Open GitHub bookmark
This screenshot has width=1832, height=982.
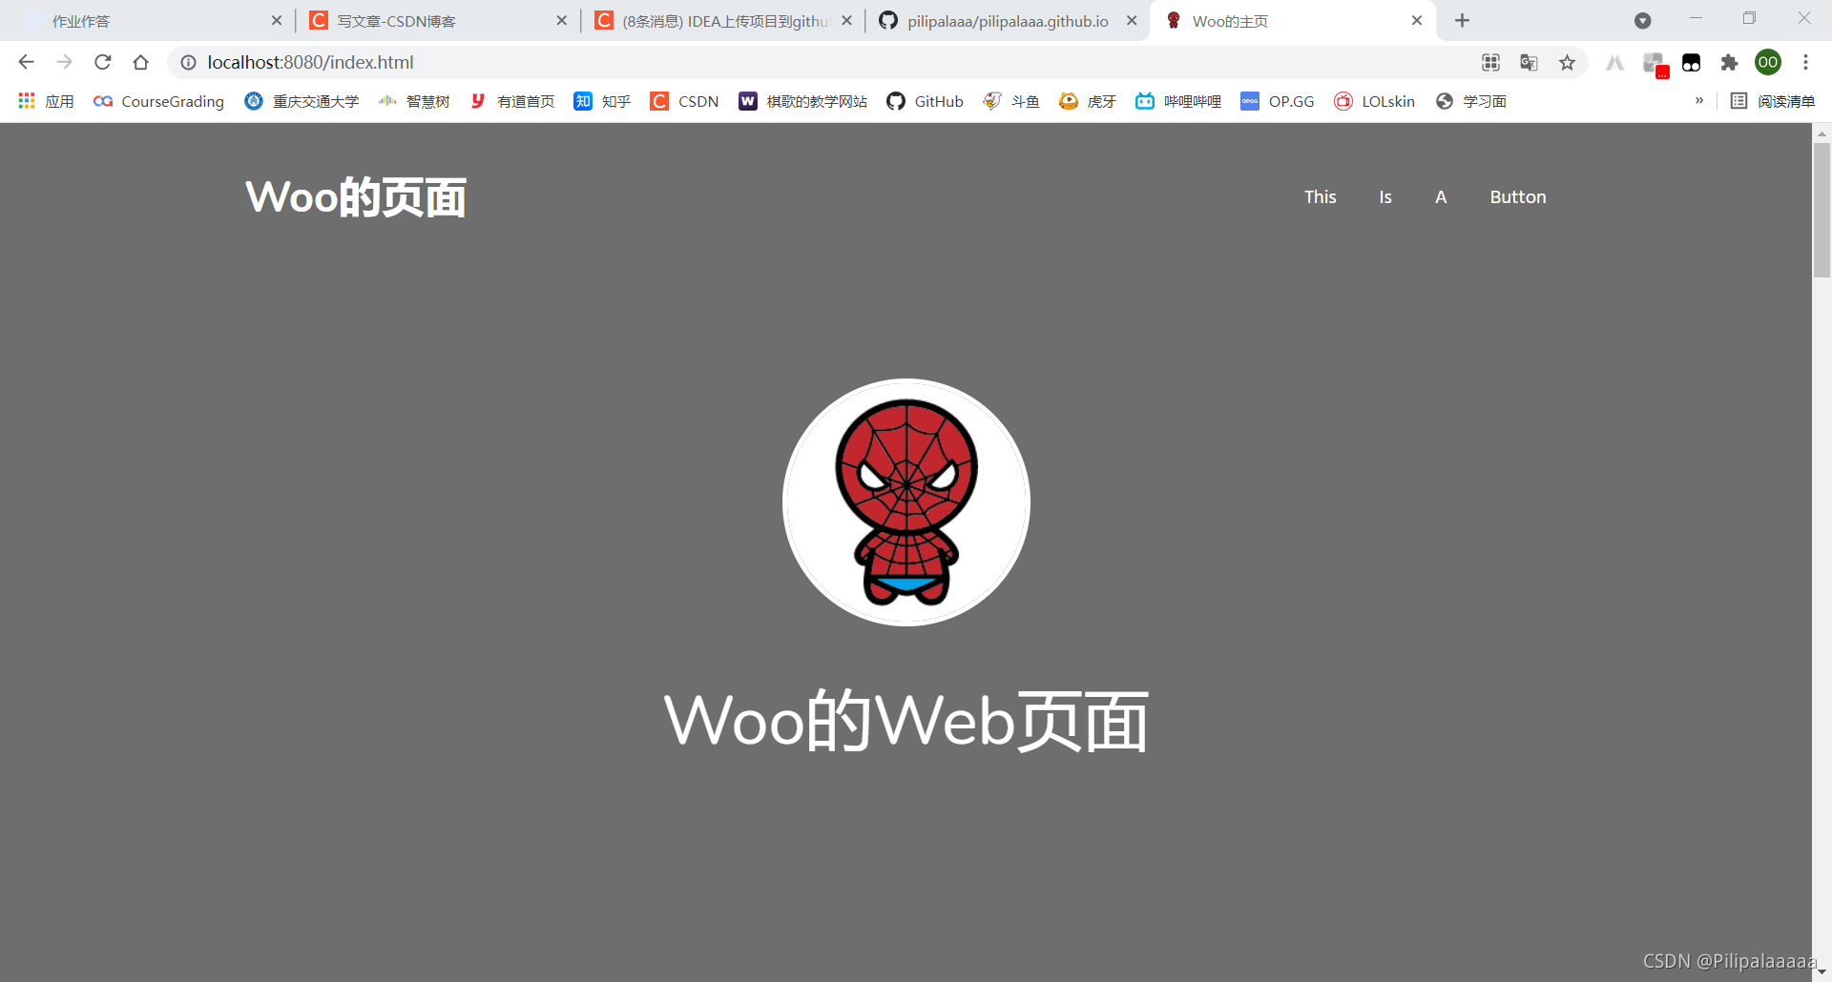[925, 101]
